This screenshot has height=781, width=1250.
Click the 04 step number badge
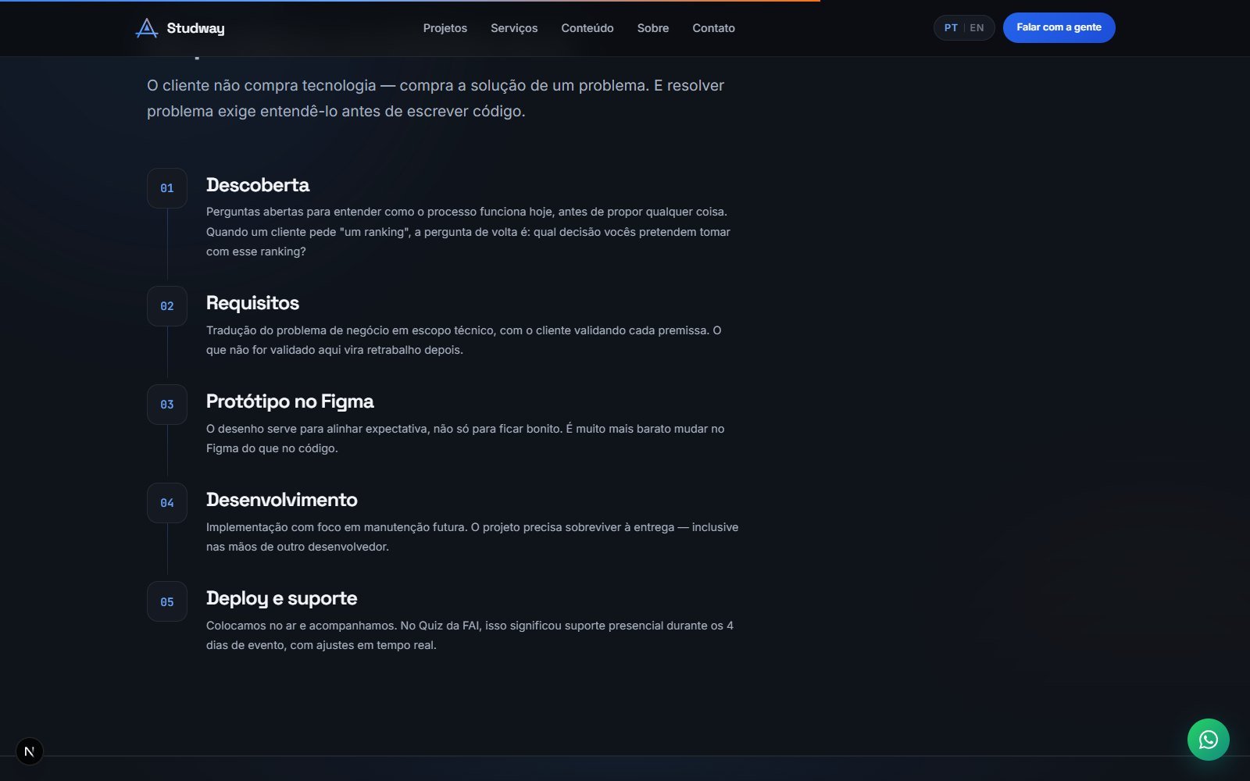[x=167, y=503]
